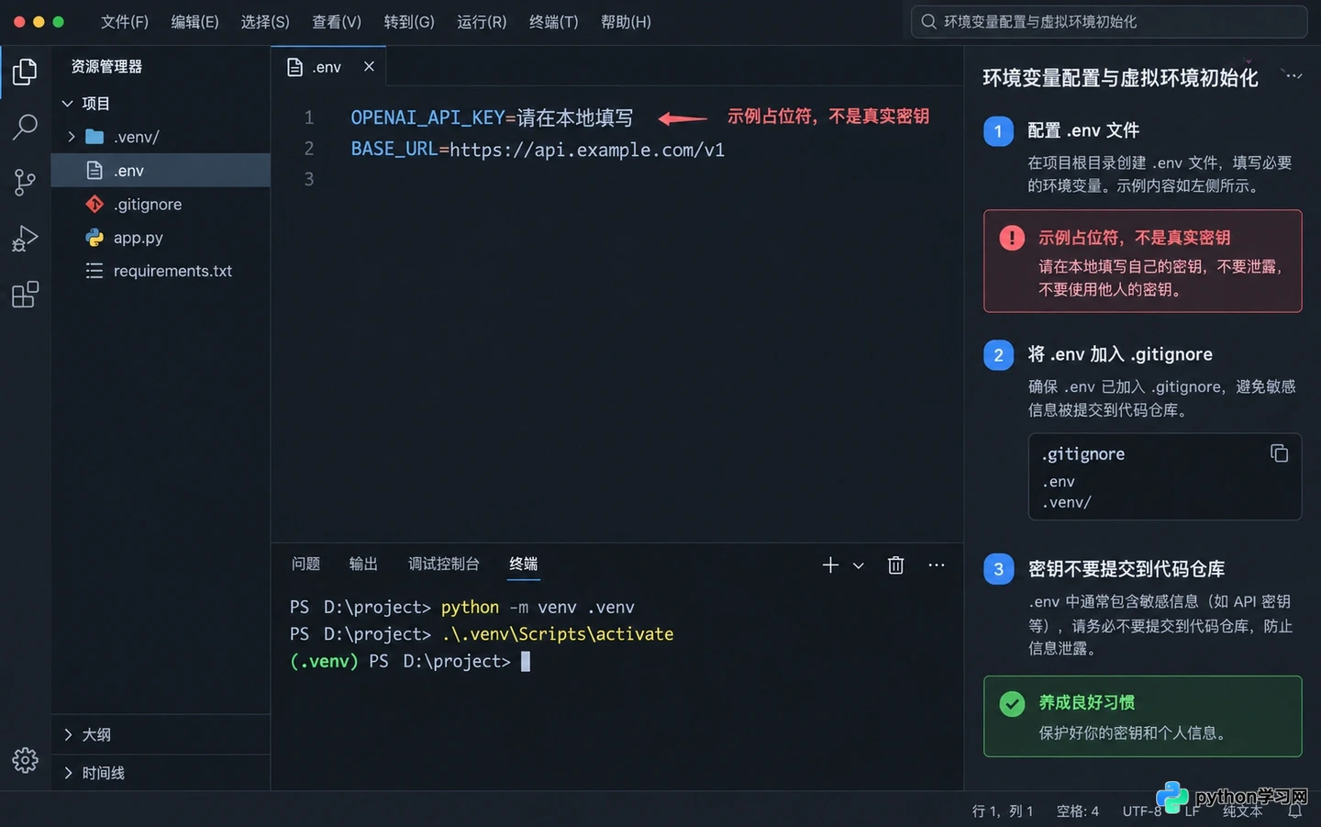Kill terminal with the trash icon
Screen dimensions: 1321x827
coord(896,565)
